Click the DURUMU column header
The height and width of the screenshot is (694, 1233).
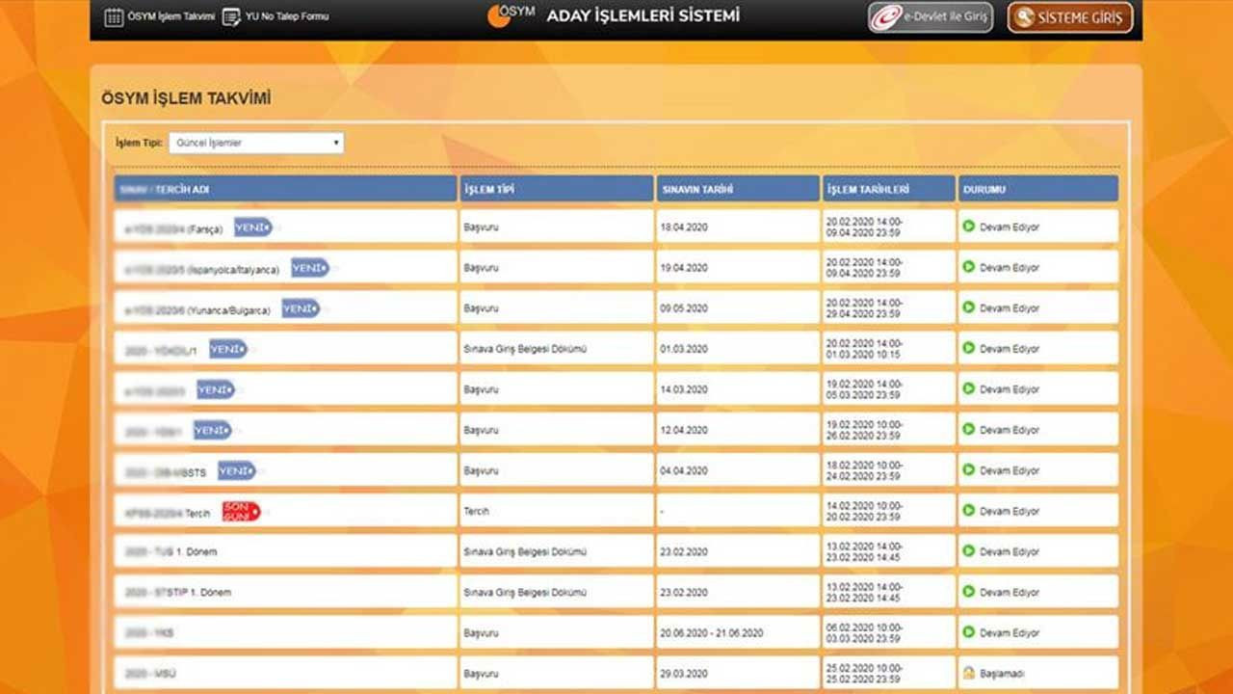1038,189
